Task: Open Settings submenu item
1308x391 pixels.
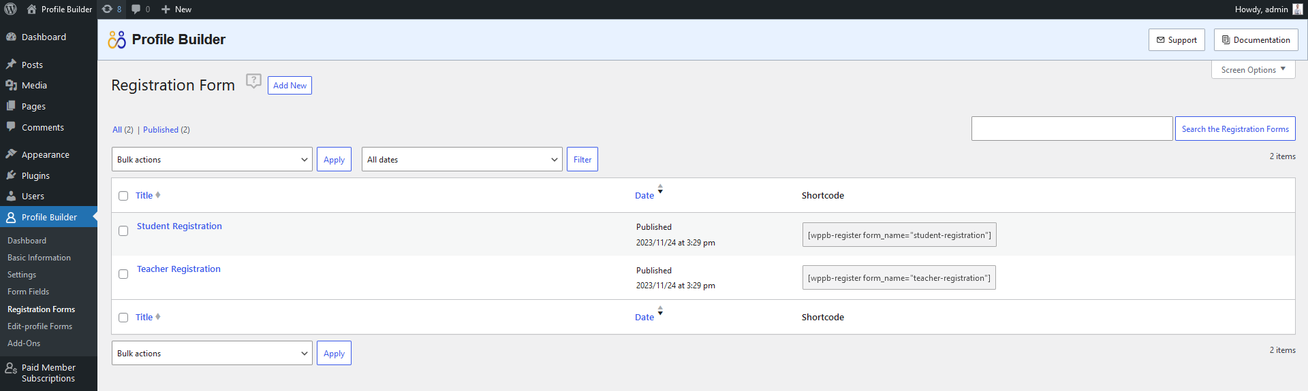Action: [x=22, y=275]
